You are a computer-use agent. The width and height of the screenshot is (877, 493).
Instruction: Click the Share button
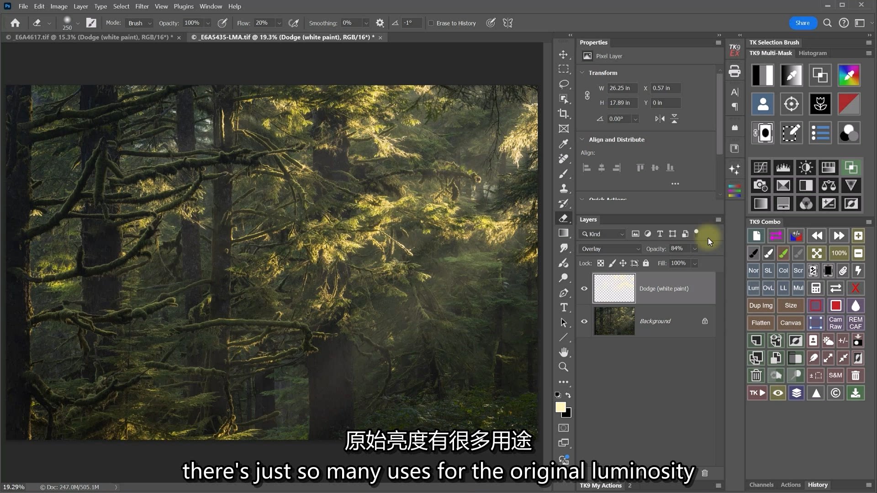(x=803, y=23)
